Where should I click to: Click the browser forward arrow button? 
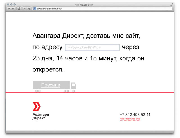tap(13, 9)
